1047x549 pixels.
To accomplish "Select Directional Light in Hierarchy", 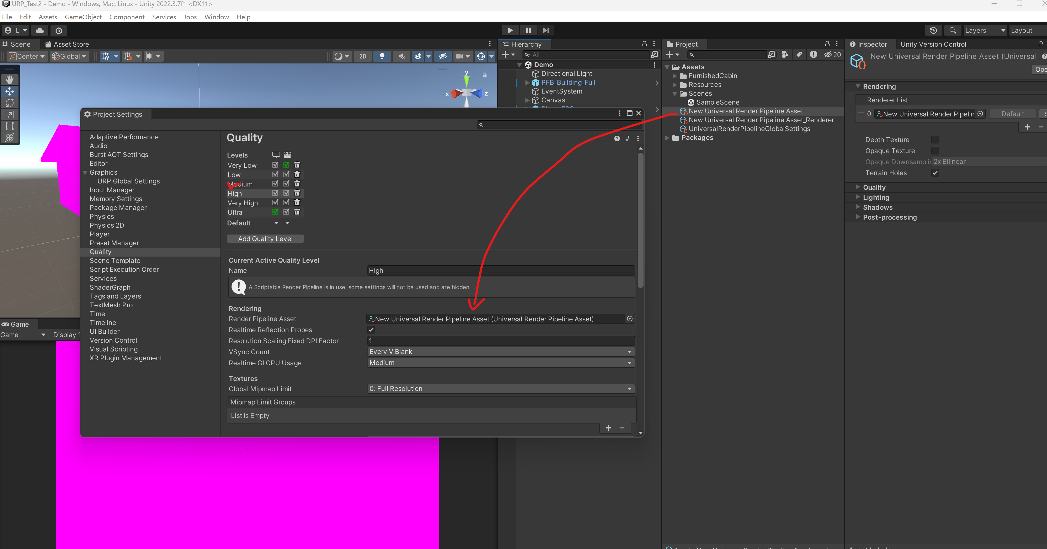I will (x=567, y=74).
